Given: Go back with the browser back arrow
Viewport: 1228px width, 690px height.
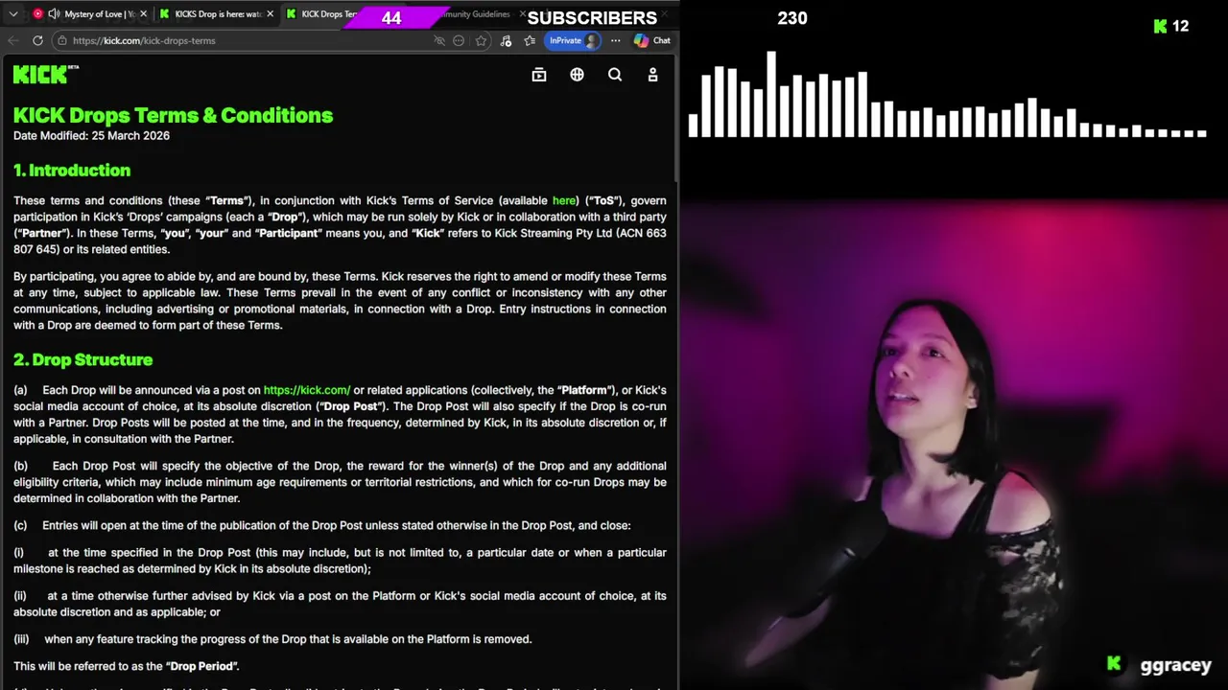Looking at the screenshot, I should tap(13, 40).
